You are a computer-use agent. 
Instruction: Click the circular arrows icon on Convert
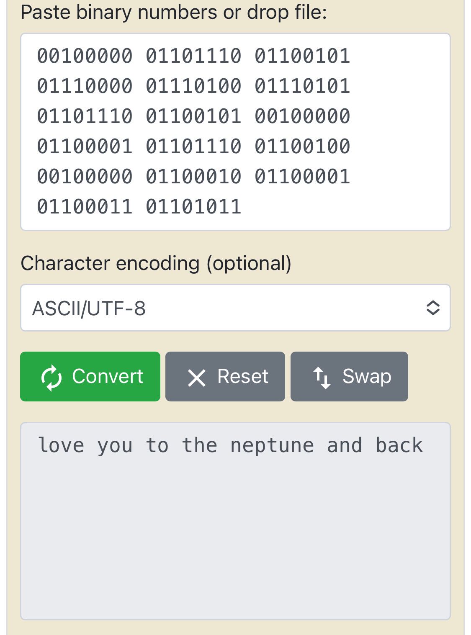(51, 377)
